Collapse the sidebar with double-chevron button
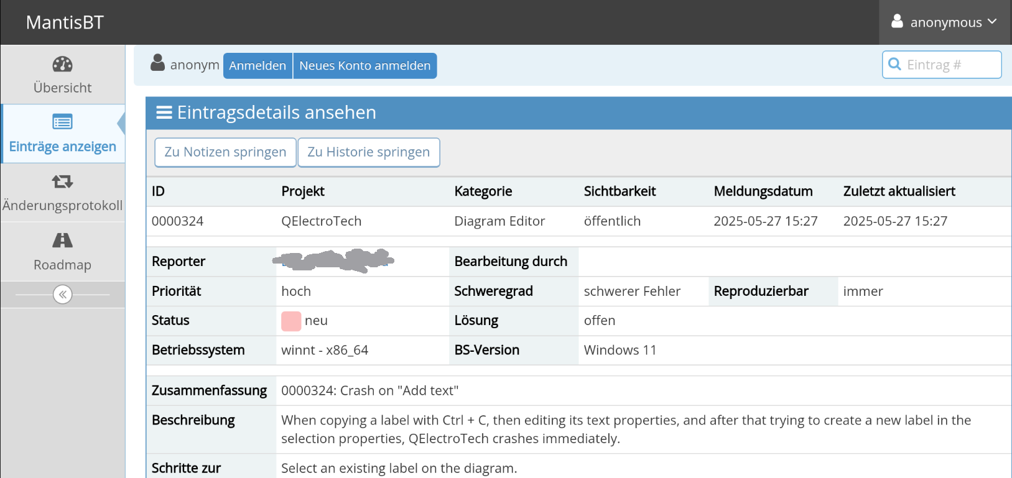 pos(62,294)
